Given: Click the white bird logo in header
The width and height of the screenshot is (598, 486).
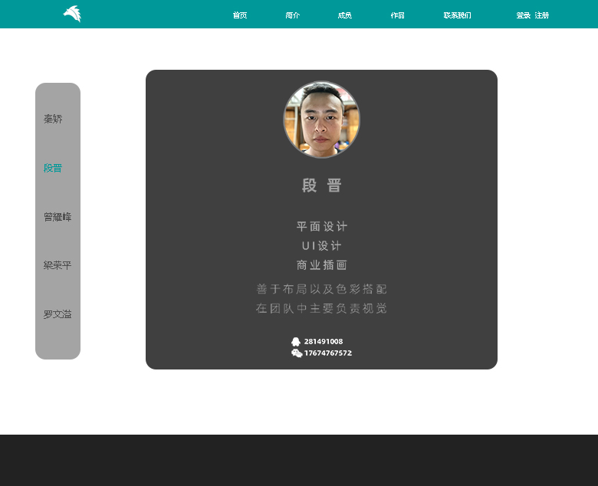Looking at the screenshot, I should point(72,14).
